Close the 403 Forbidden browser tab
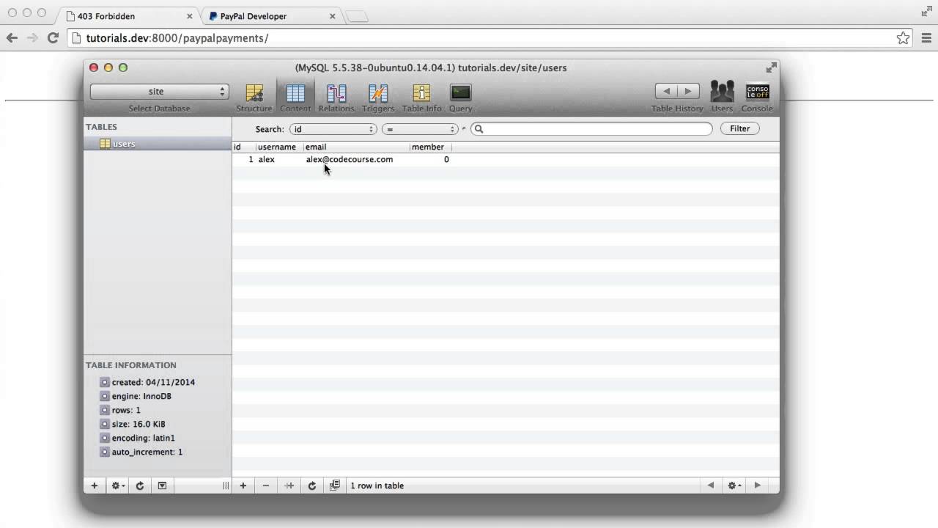Viewport: 938px width, 528px height. tap(189, 16)
